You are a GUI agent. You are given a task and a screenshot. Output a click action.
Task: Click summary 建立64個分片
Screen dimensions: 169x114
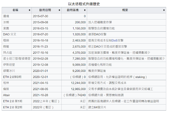(x=97, y=107)
